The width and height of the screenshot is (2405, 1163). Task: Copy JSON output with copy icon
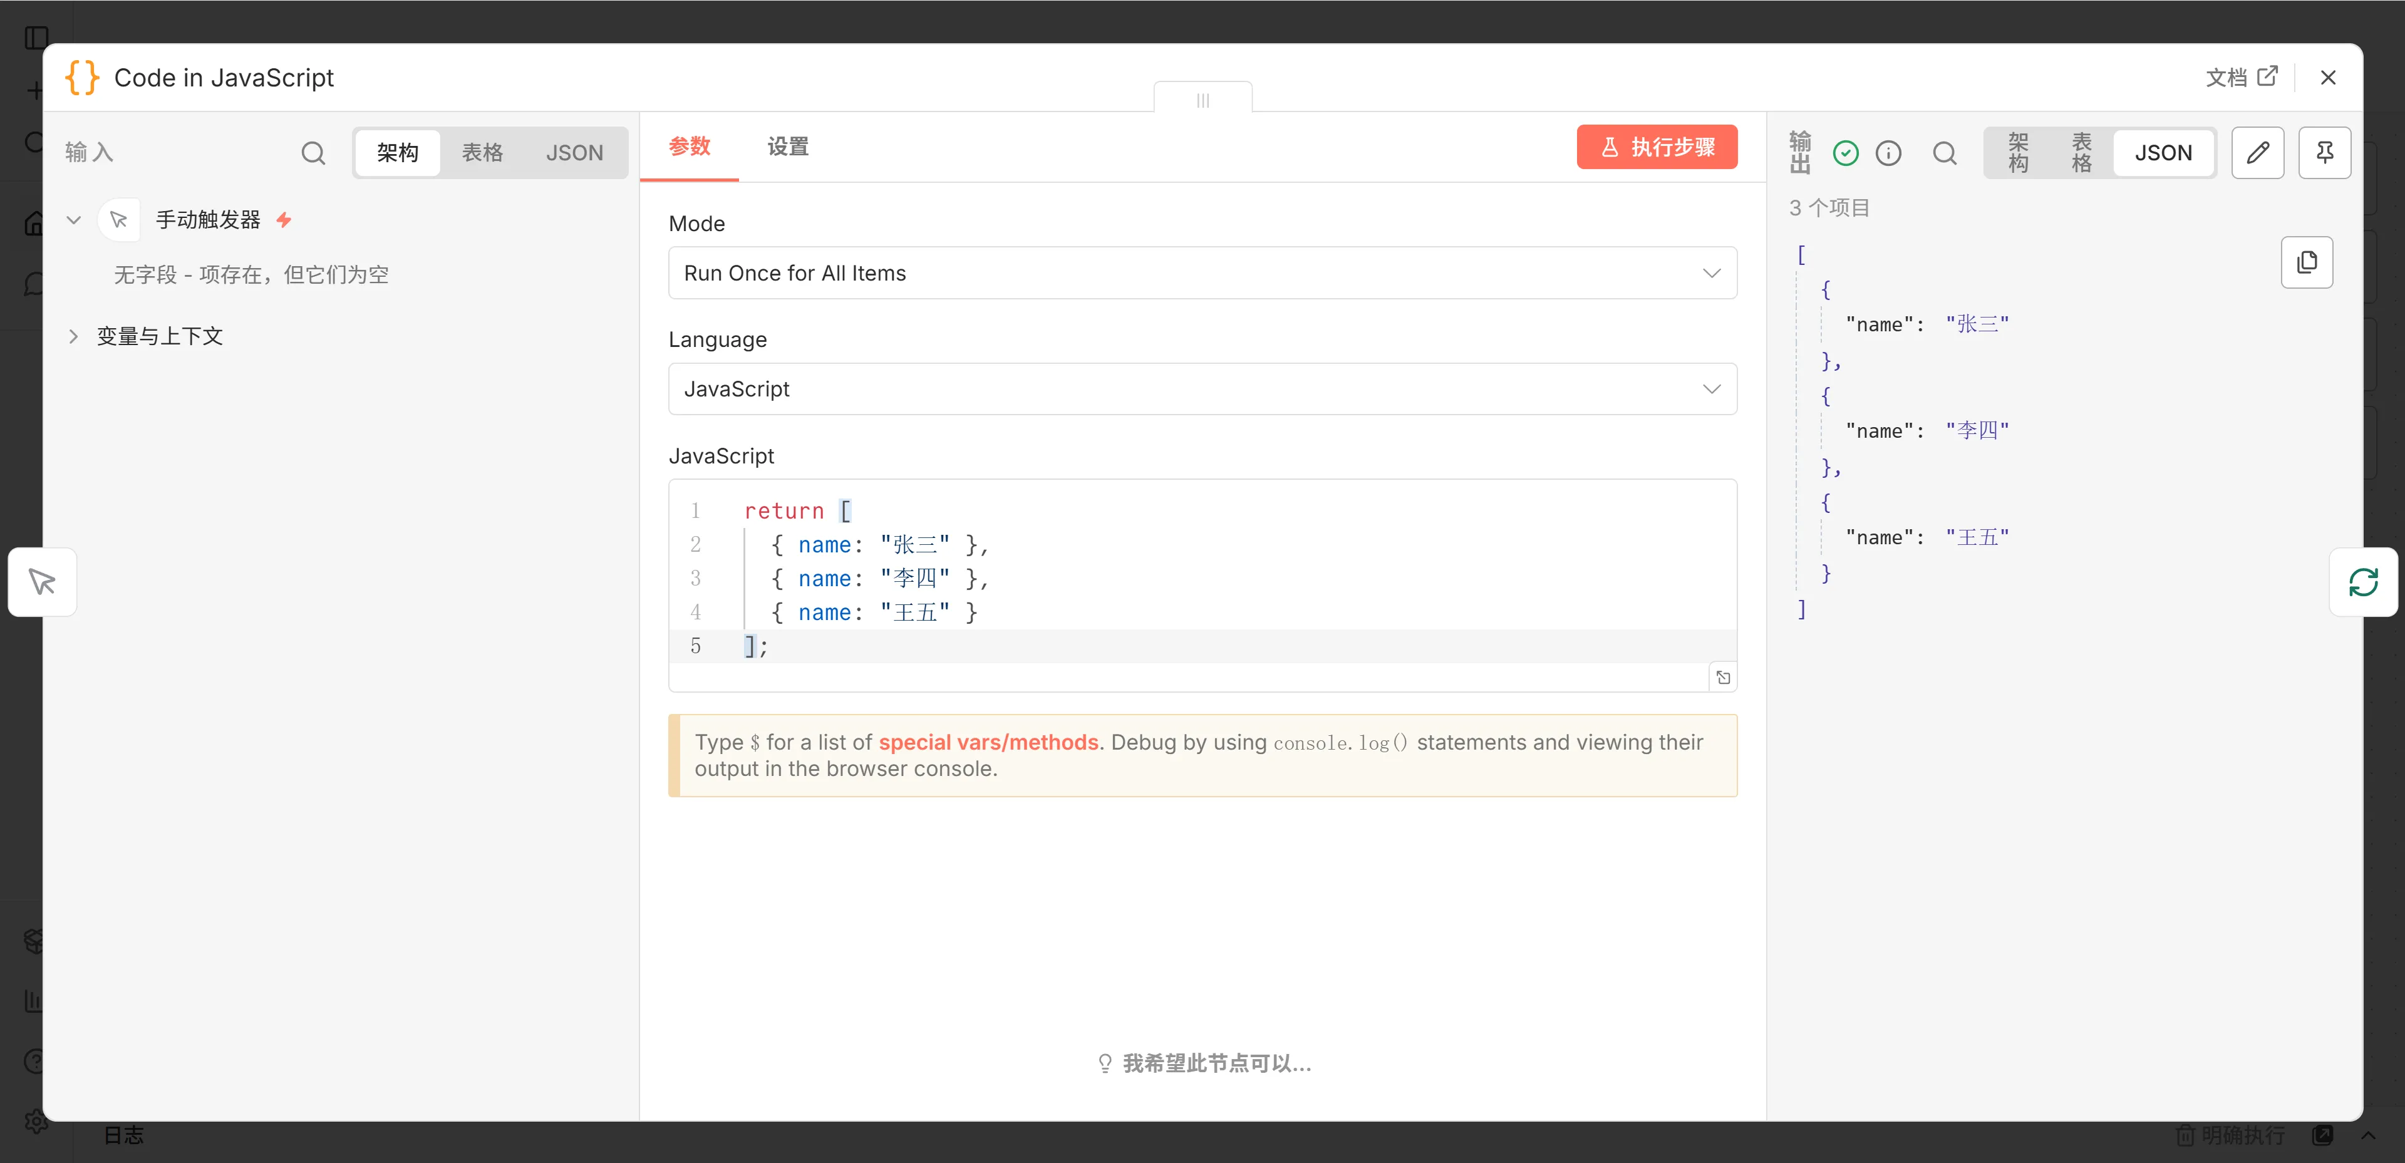coord(2306,262)
